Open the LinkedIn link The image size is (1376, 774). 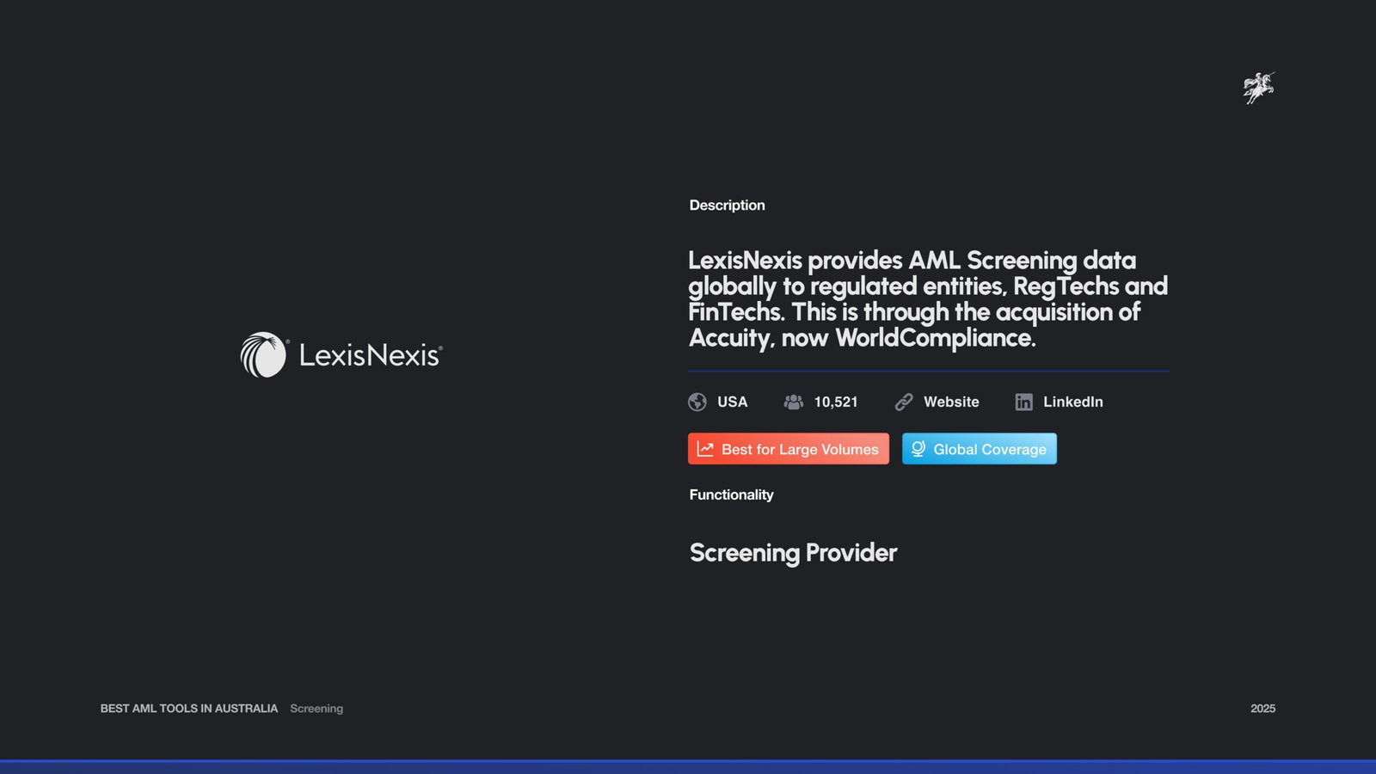1073,402
